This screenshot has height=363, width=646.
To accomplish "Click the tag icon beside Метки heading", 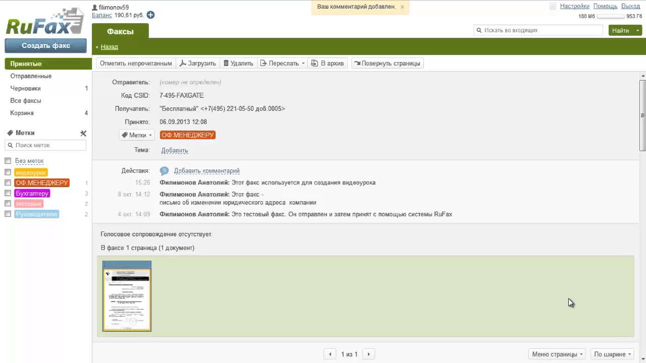I will (x=10, y=133).
